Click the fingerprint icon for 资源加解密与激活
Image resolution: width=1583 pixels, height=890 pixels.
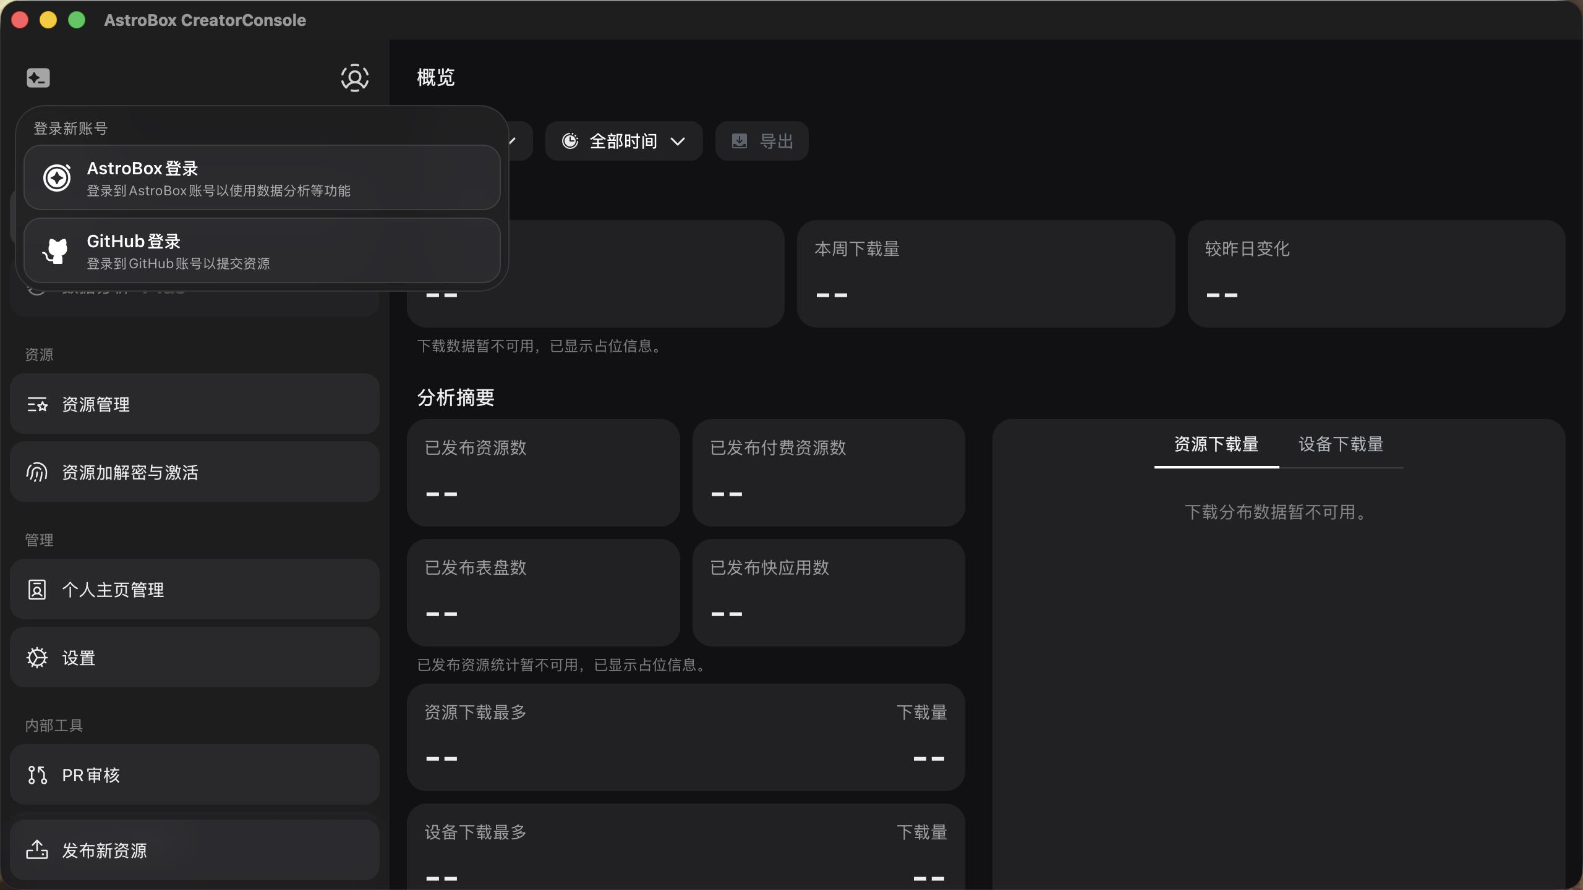point(37,473)
